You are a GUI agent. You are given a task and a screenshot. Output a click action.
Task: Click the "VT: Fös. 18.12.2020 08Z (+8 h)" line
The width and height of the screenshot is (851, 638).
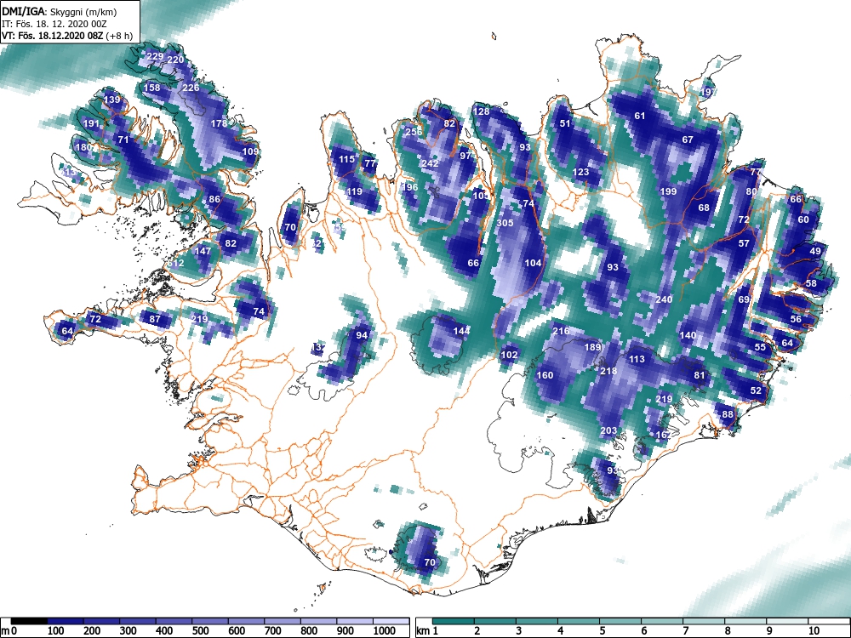[66, 36]
